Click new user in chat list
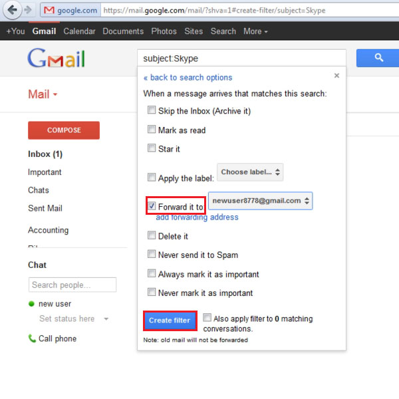 [x=55, y=304]
